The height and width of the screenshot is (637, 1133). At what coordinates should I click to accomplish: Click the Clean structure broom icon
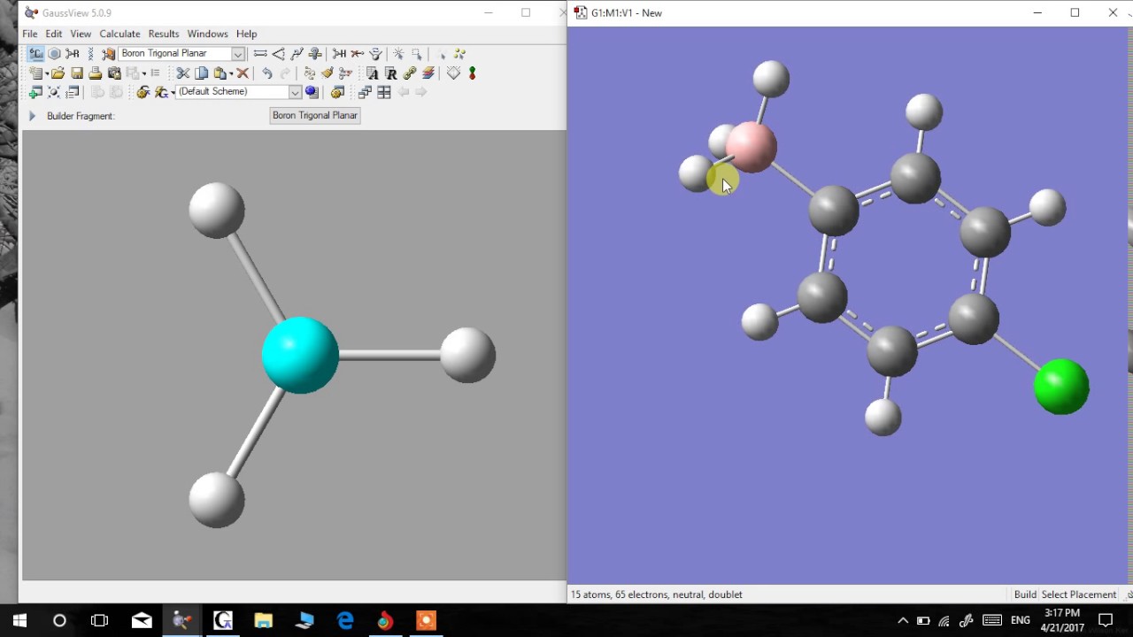pos(328,73)
